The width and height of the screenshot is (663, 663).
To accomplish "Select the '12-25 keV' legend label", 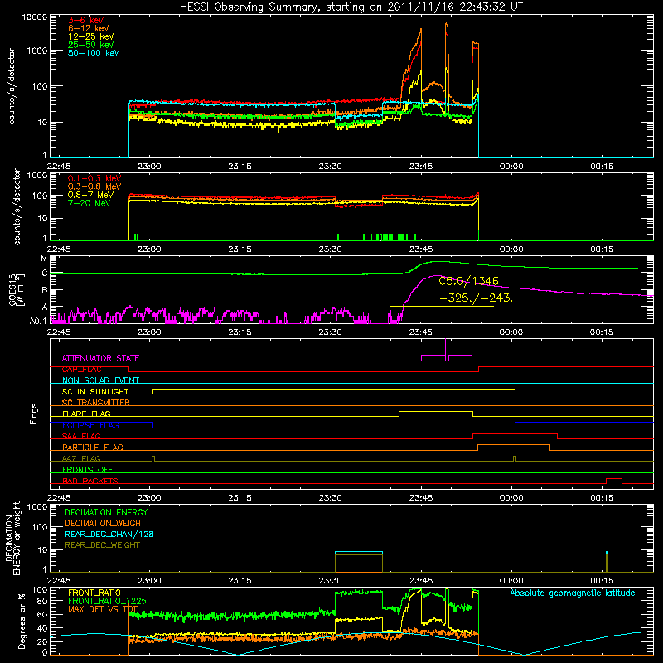I will pyautogui.click(x=90, y=36).
